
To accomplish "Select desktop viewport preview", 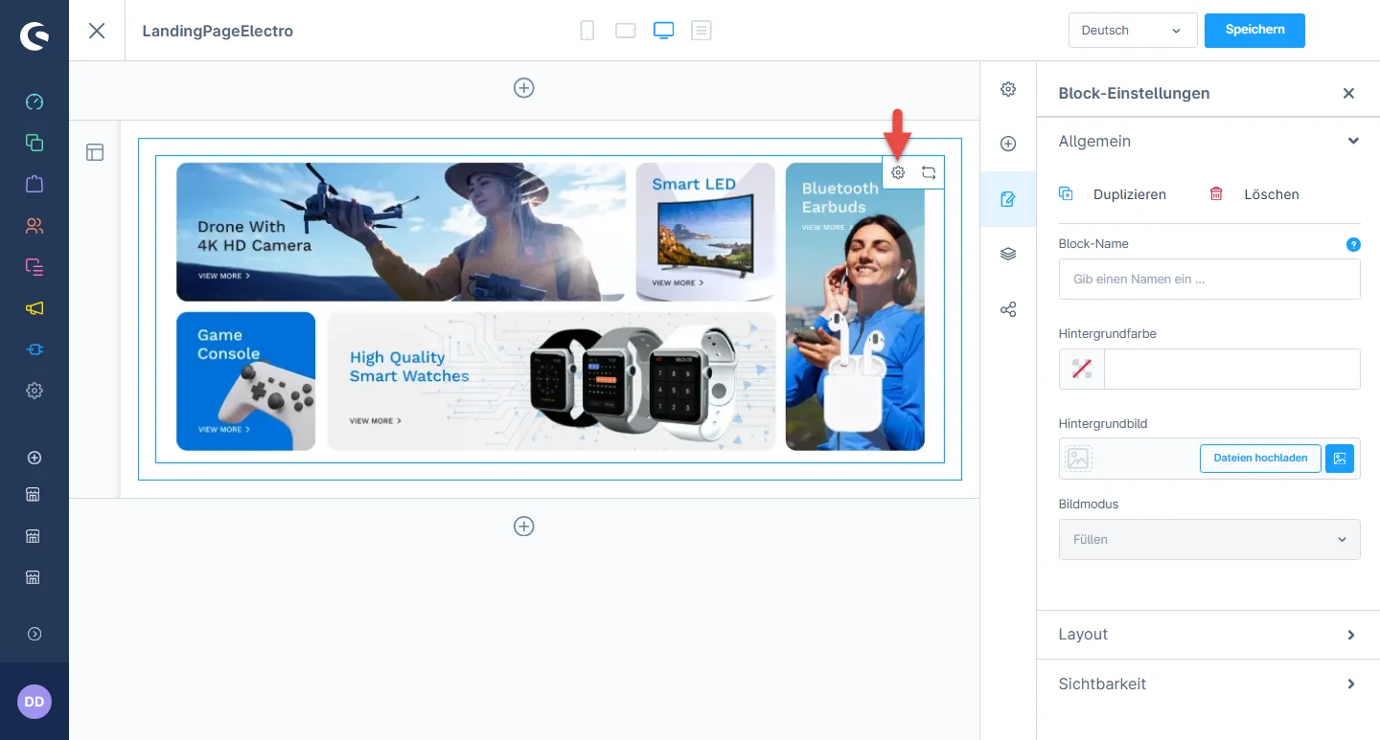I will (x=663, y=31).
